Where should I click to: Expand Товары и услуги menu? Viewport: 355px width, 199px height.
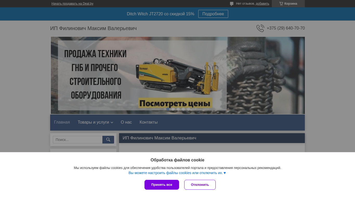(95, 122)
